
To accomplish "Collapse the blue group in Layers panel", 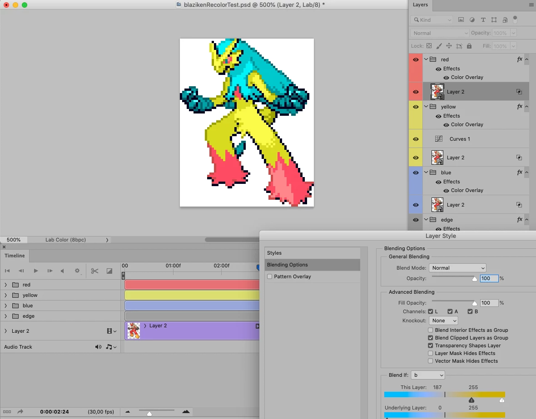I will [426, 172].
